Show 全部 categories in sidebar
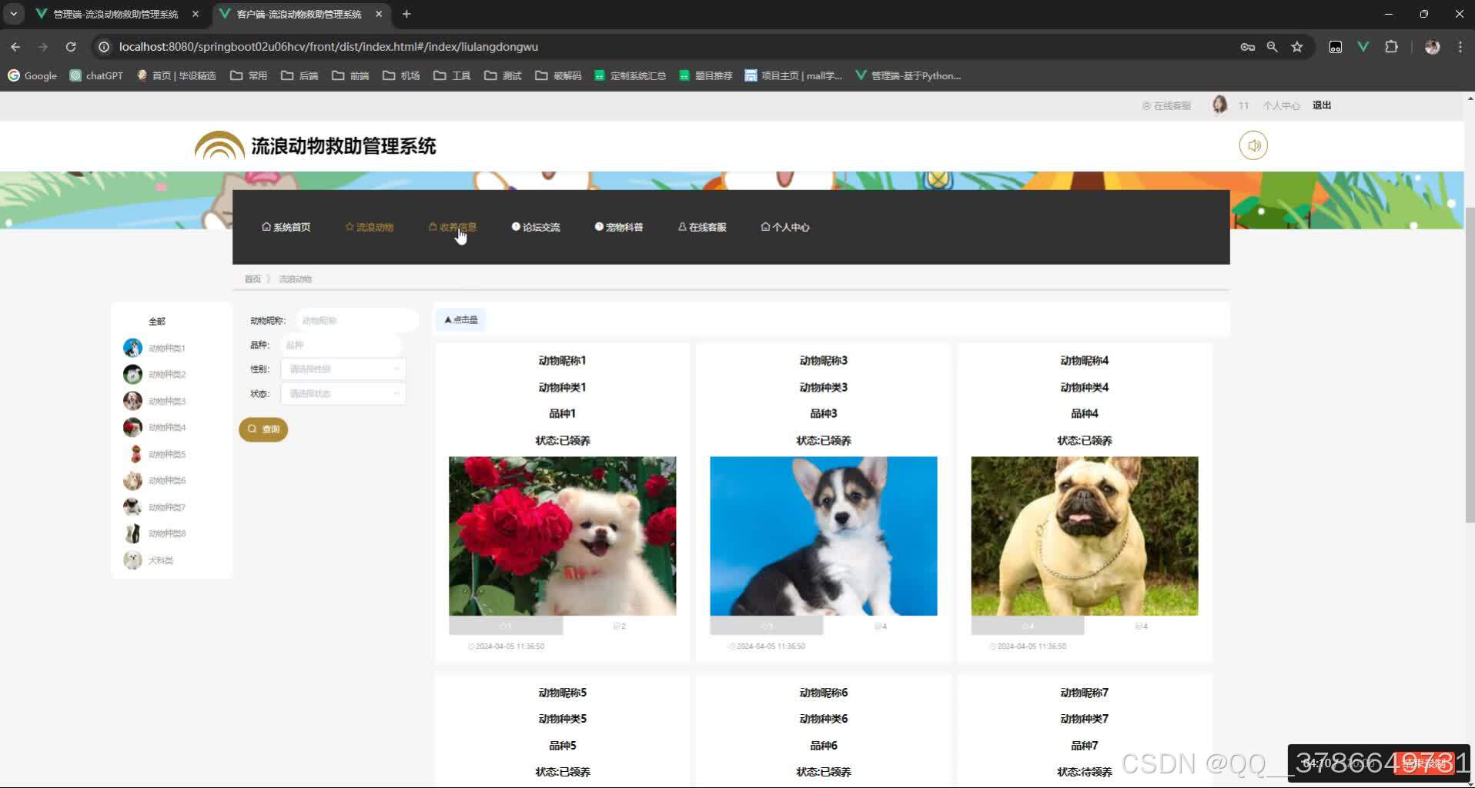The width and height of the screenshot is (1475, 788). point(157,321)
